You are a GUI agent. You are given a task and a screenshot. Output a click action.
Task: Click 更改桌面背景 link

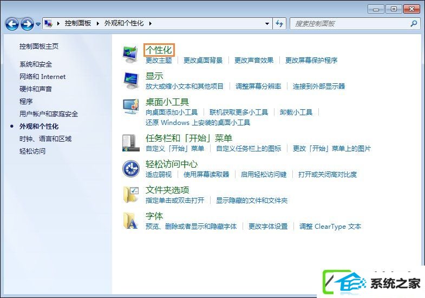202,61
